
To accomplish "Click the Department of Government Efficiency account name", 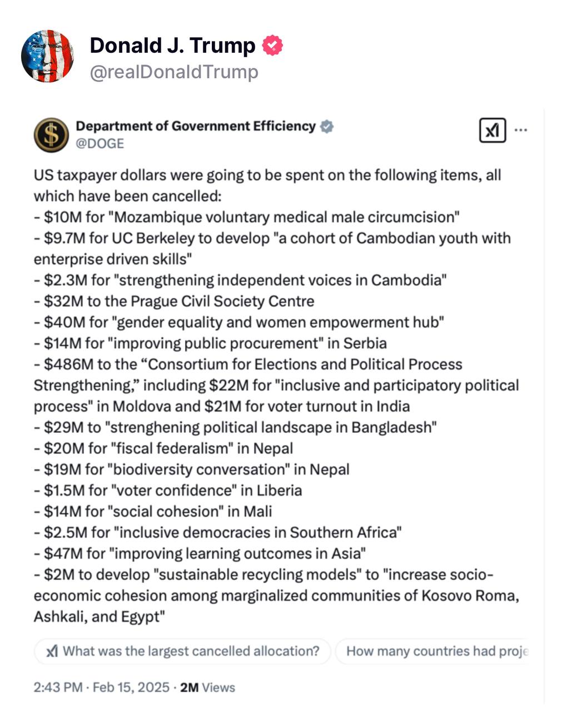I will tap(196, 126).
